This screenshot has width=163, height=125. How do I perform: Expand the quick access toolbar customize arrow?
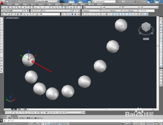[59, 2]
